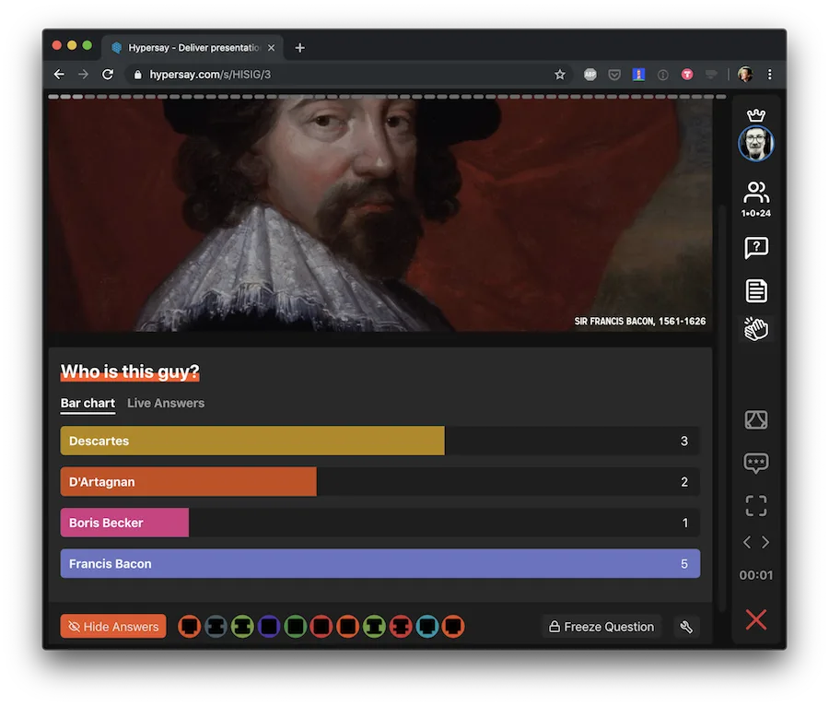829x706 pixels.
Task: Select the Descartes answer bar
Action: (380, 441)
